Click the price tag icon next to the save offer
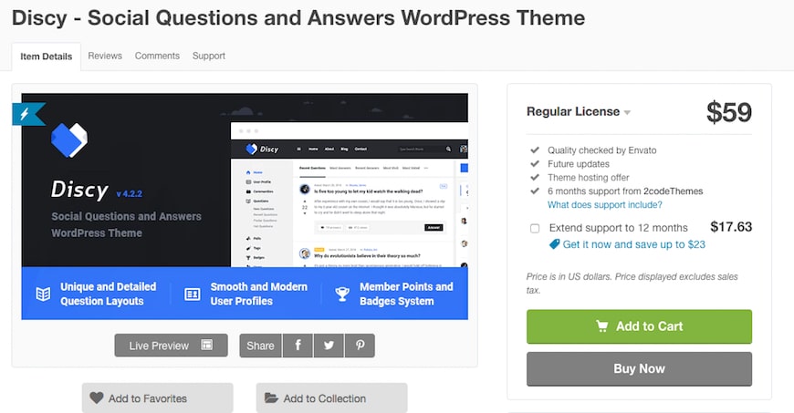 (555, 244)
